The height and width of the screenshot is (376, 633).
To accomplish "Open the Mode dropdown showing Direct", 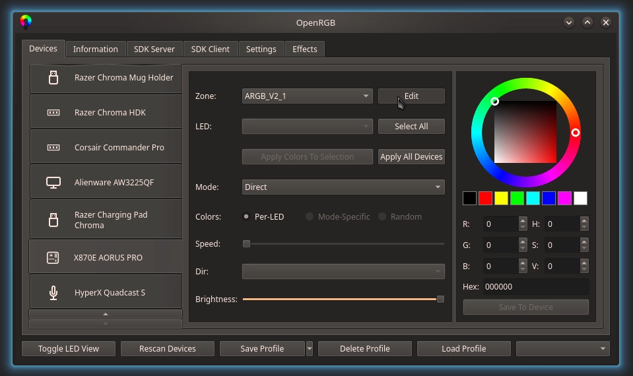I will tap(343, 187).
